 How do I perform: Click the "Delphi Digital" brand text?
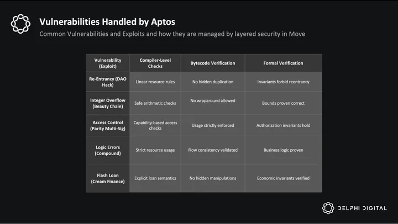coord(362,207)
